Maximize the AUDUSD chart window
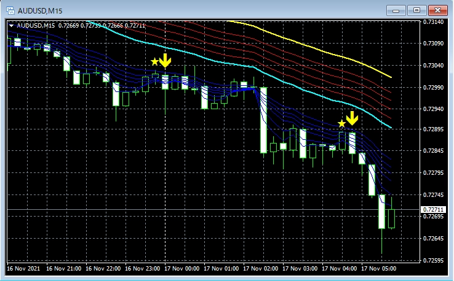 pyautogui.click(x=416, y=10)
